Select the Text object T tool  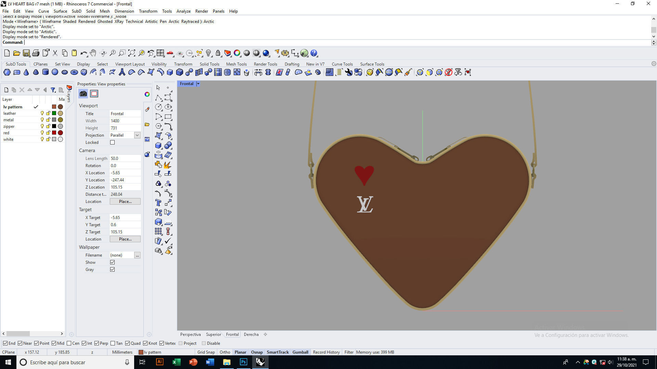[x=158, y=203]
